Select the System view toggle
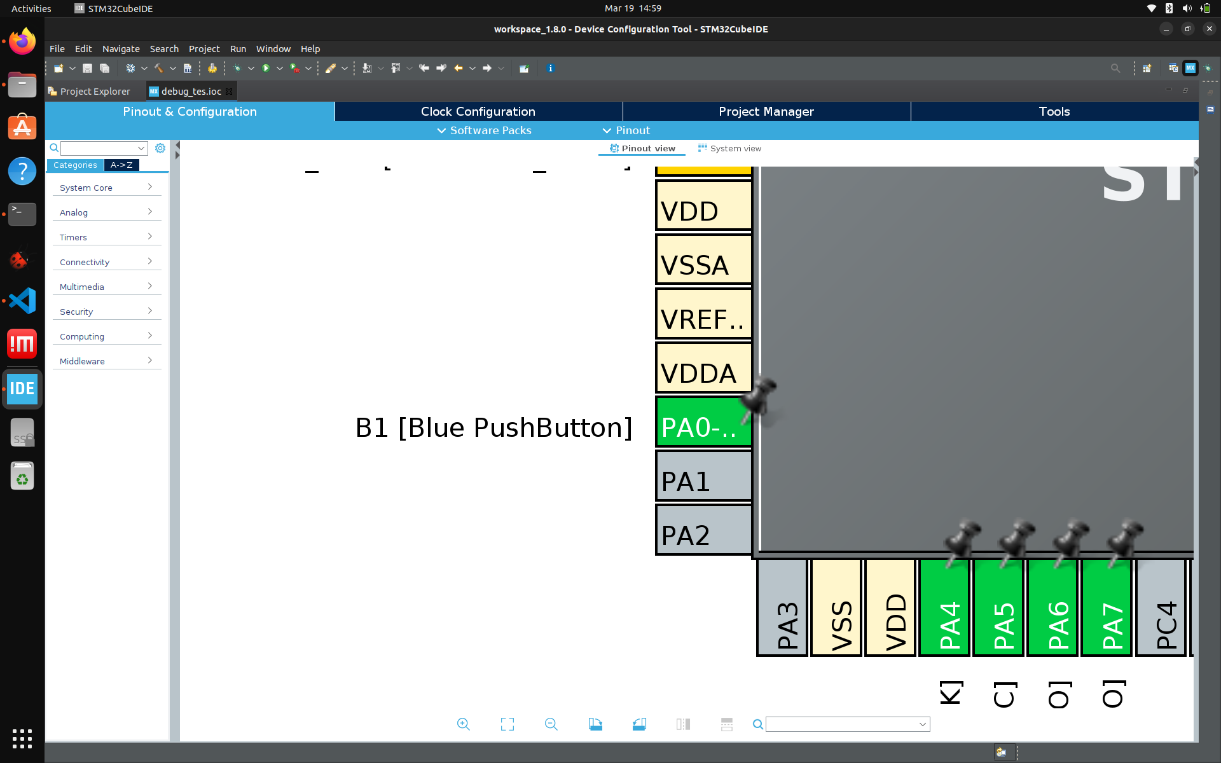This screenshot has width=1221, height=763. (x=729, y=148)
